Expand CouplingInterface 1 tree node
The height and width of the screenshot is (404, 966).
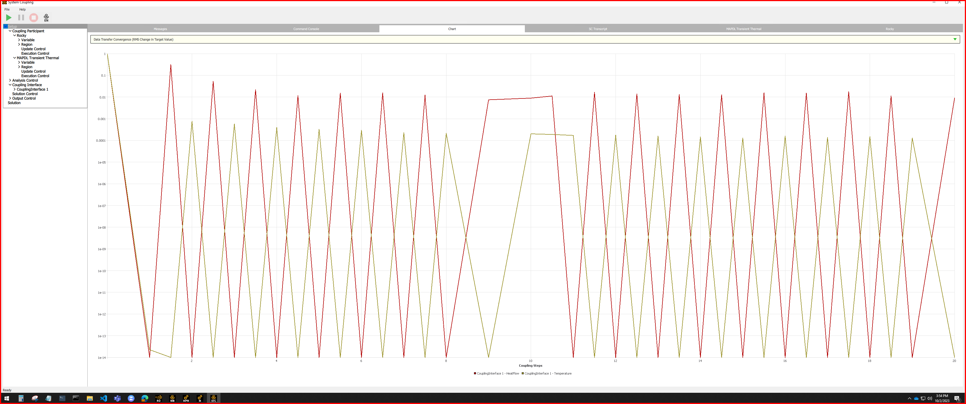coord(15,89)
